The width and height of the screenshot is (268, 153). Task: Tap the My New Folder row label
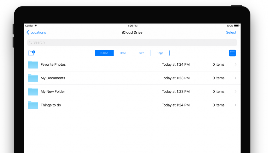[x=53, y=92]
